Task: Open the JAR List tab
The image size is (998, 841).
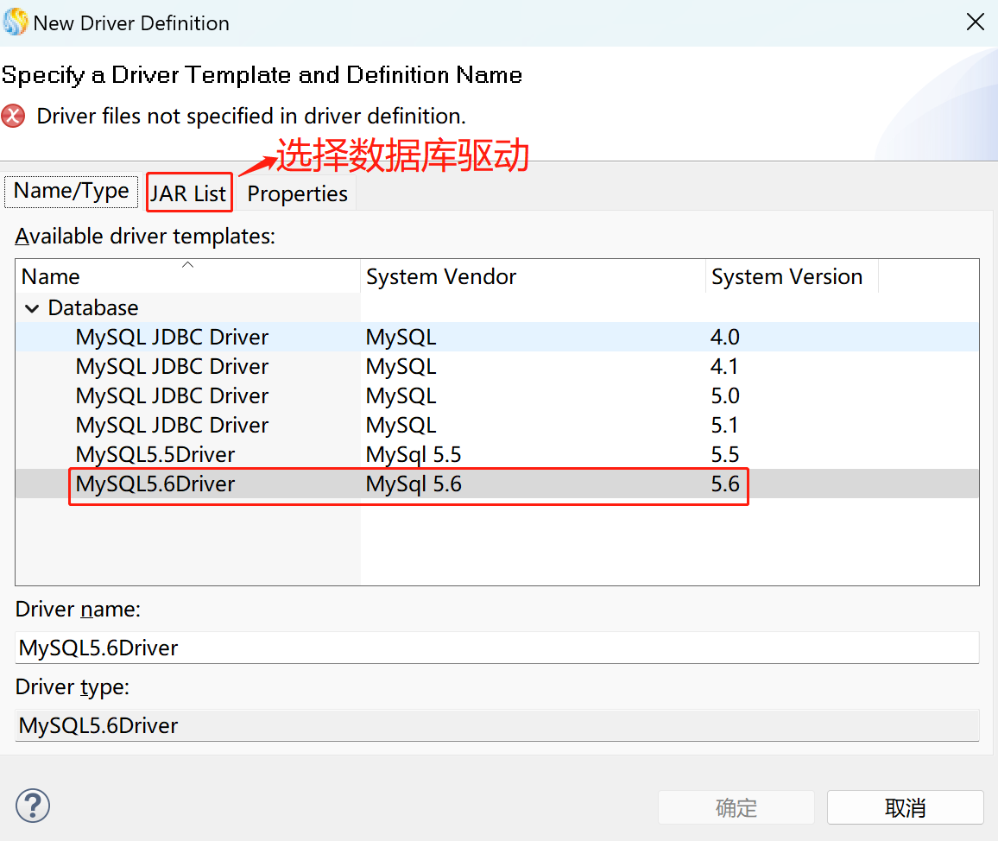Action: click(x=188, y=193)
